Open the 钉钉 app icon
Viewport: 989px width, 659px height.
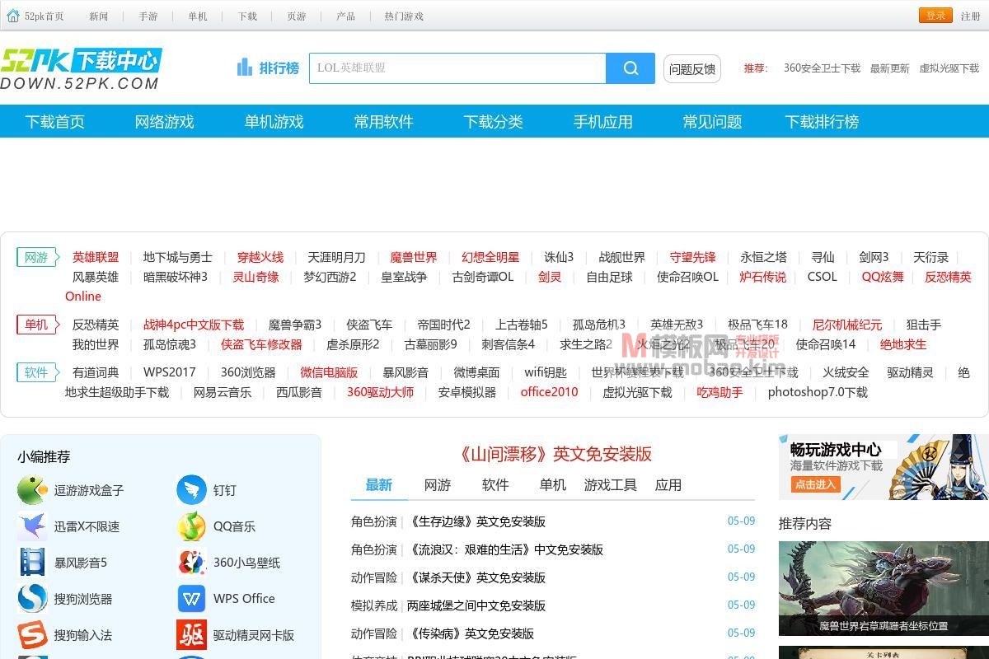[191, 490]
